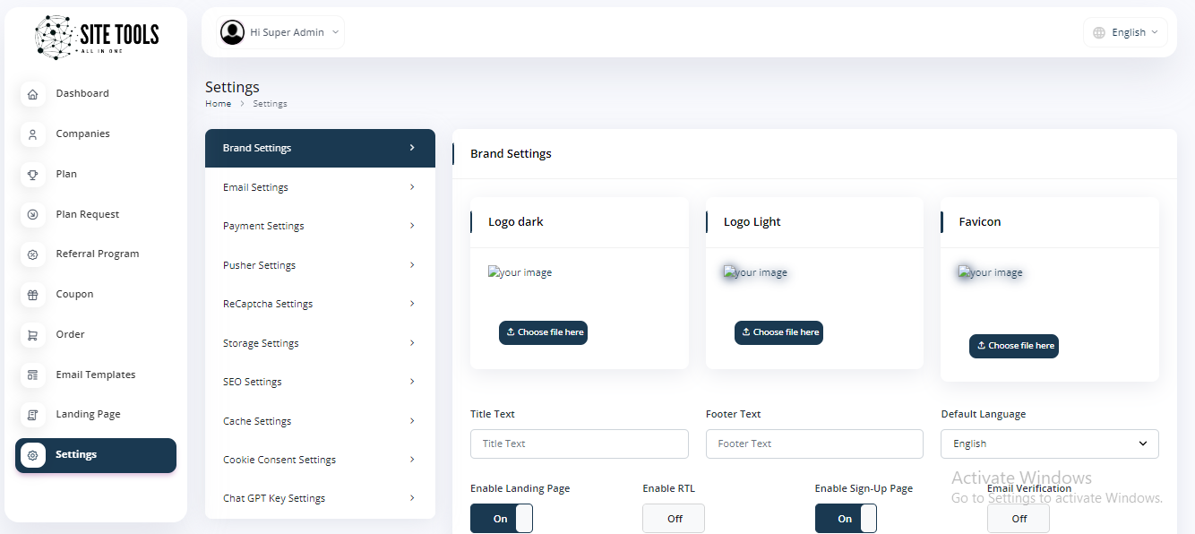Open Companies via its person icon
This screenshot has height=534, width=1195.
pyautogui.click(x=33, y=134)
